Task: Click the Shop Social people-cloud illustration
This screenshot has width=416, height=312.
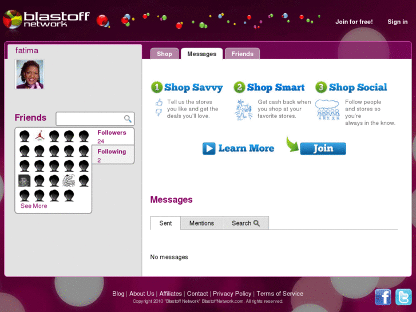Action: tap(328, 109)
